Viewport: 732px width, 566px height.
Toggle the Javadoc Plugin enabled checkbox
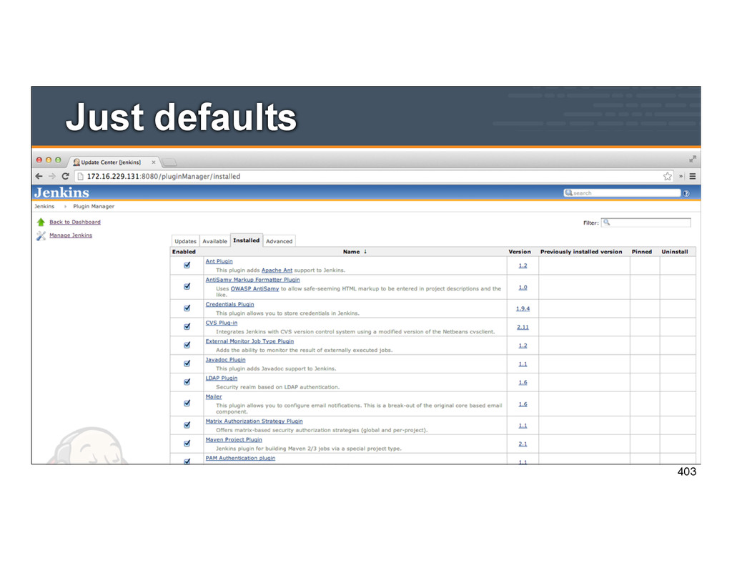pos(187,363)
